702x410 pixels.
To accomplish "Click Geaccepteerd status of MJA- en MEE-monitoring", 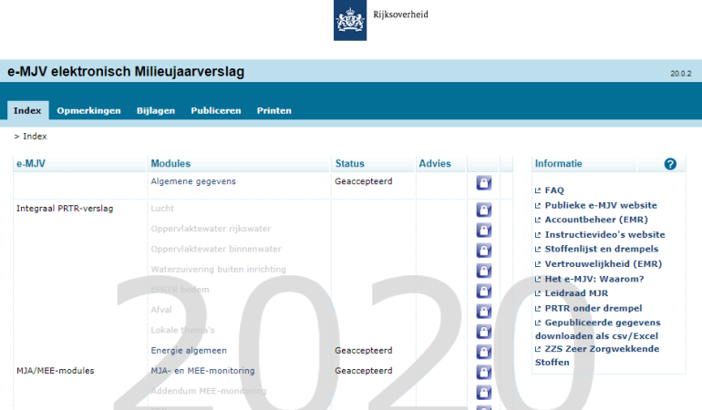I will (364, 371).
